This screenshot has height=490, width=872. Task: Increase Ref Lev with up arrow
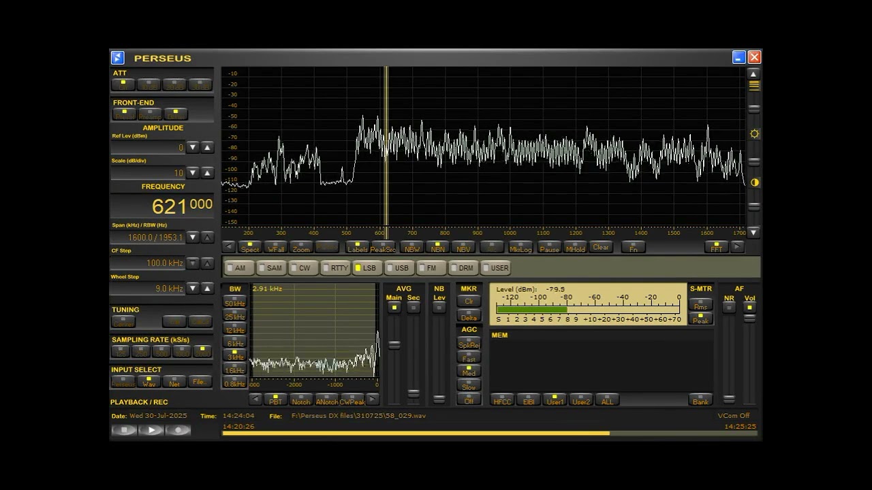click(x=207, y=147)
